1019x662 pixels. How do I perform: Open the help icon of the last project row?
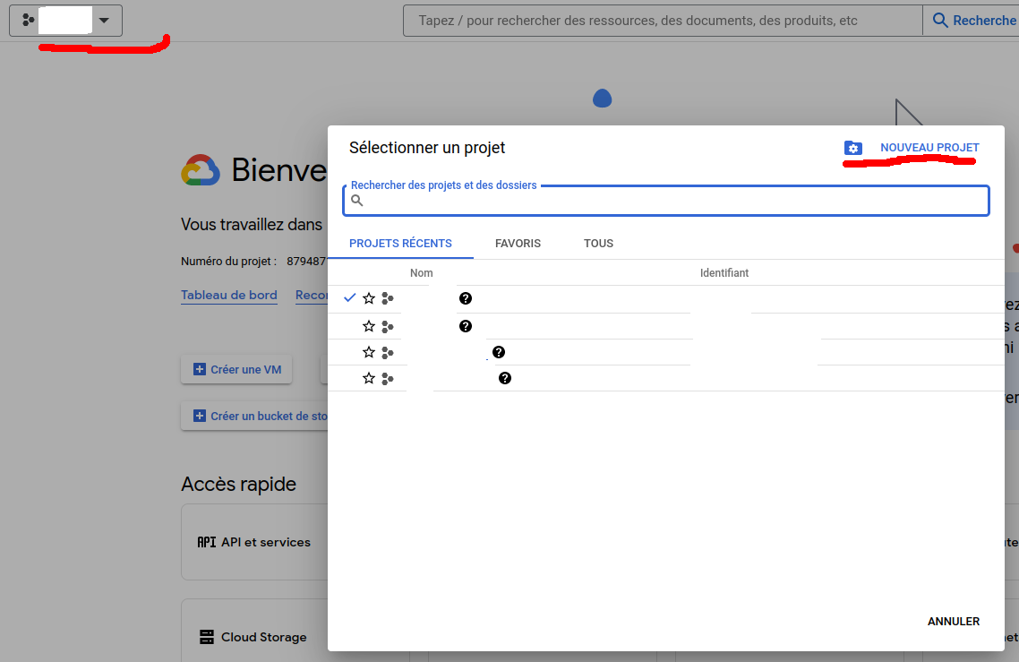tap(505, 378)
